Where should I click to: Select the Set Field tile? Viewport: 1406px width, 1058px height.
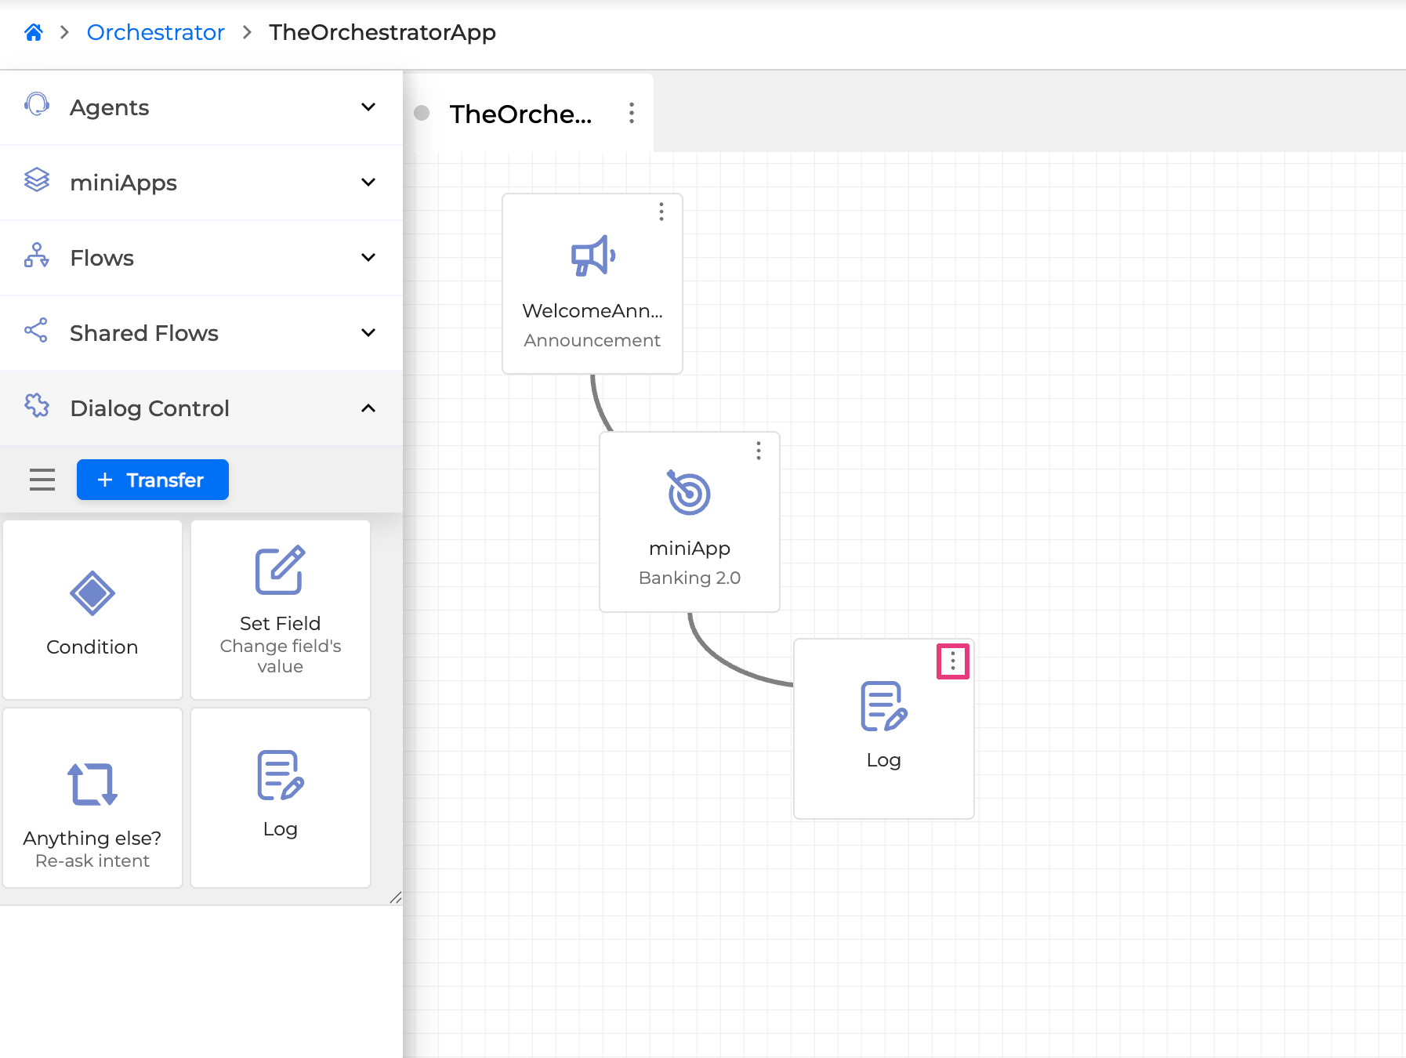(x=281, y=610)
